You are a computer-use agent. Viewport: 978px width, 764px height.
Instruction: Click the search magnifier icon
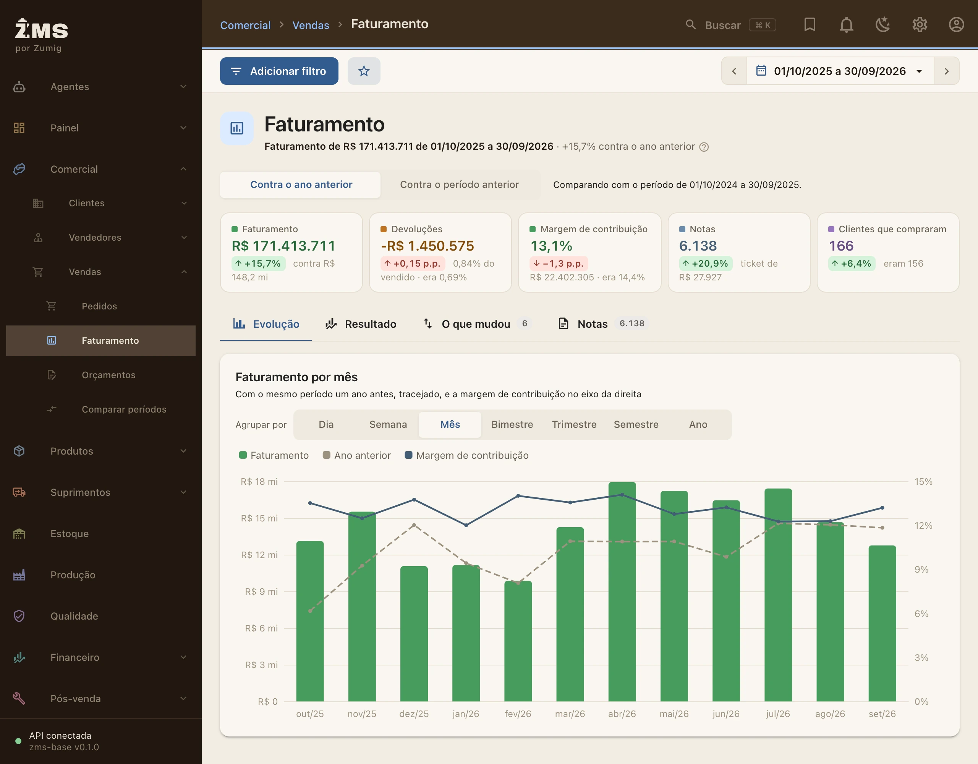coord(690,24)
